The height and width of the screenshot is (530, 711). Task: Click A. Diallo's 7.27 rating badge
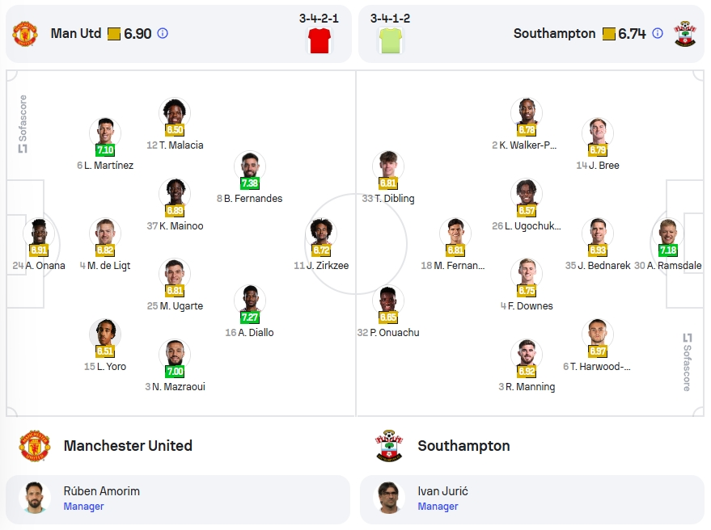click(x=250, y=318)
